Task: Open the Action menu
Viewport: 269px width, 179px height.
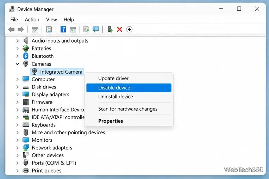Action: tap(32, 20)
